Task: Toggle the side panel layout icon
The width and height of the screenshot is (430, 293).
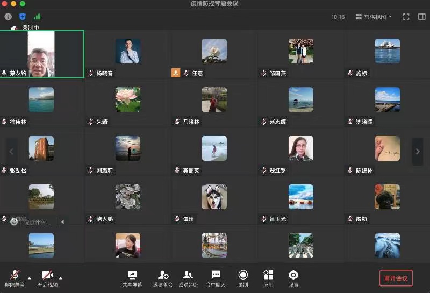Action: point(421,17)
